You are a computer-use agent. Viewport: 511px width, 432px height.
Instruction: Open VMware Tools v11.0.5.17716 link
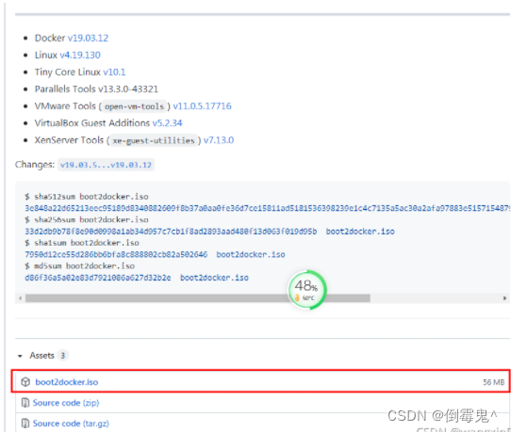click(x=202, y=106)
